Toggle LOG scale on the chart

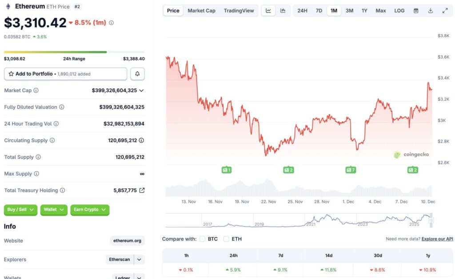point(399,10)
